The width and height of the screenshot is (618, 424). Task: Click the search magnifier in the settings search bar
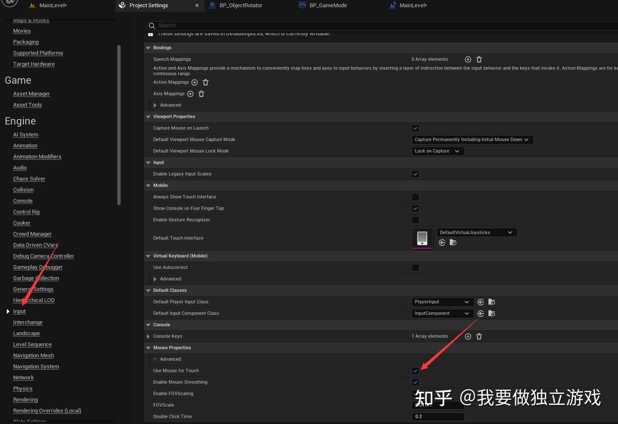tap(151, 25)
